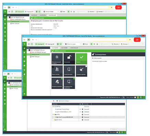The height and width of the screenshot is (136, 150).
Task: Click Структура AD in front window toolbar
Action: pyautogui.click(x=50, y=44)
